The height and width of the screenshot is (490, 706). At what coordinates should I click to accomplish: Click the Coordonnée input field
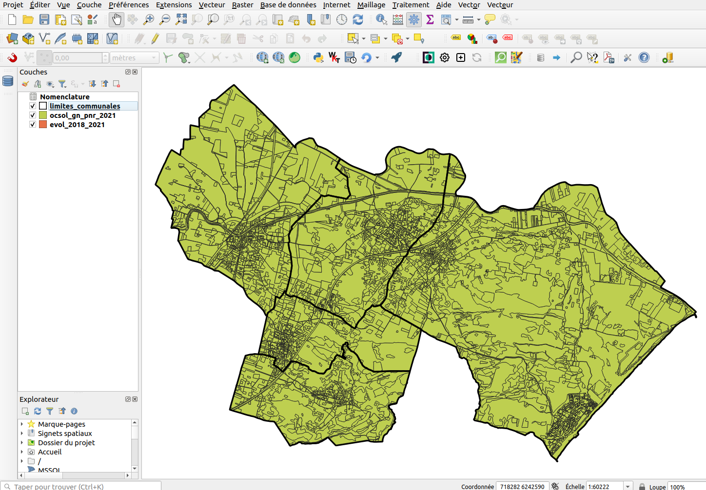[x=523, y=486]
